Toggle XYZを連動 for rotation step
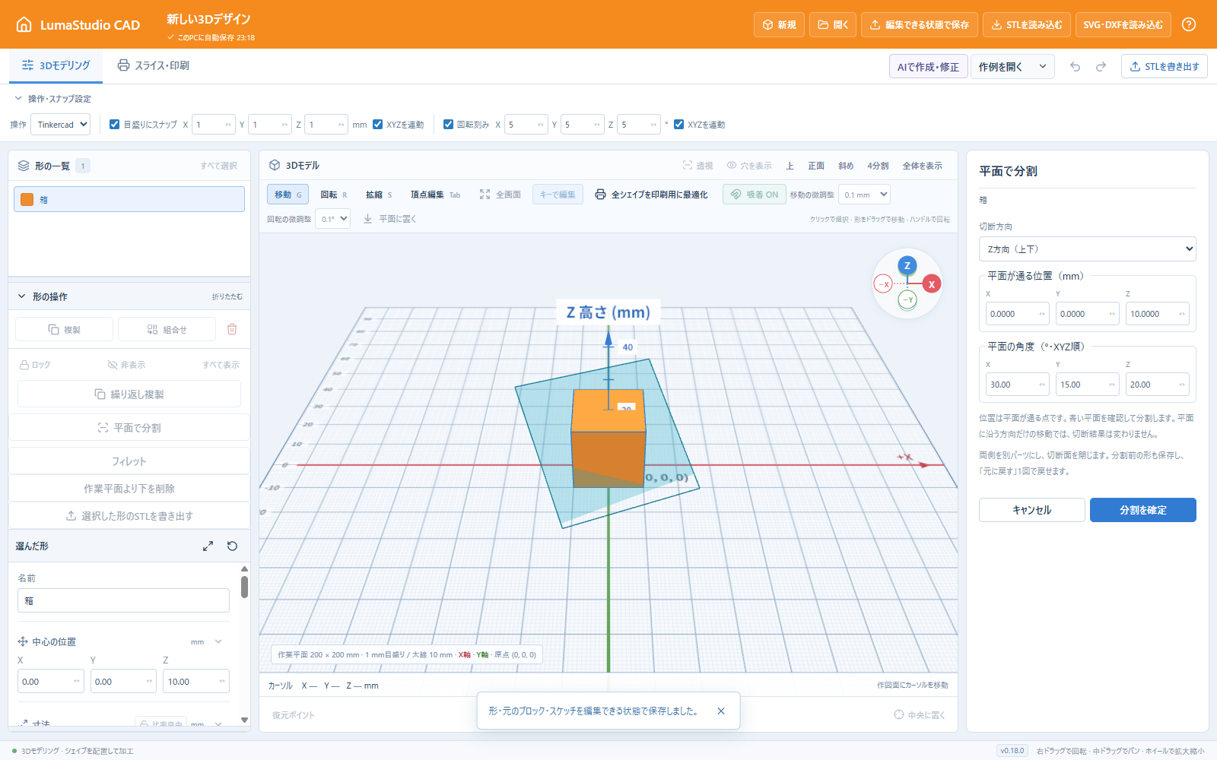1217x760 pixels. (679, 124)
